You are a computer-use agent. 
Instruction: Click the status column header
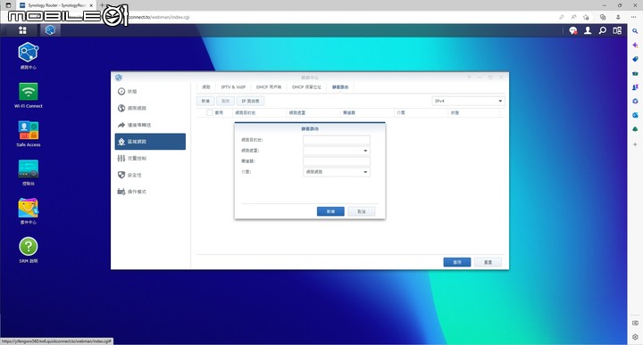(x=474, y=112)
